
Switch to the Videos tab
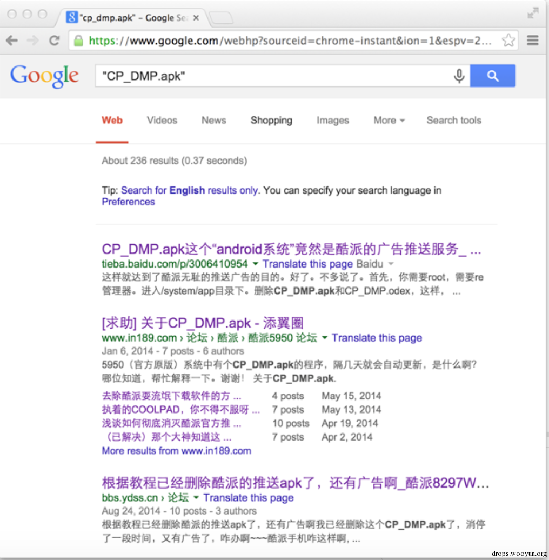[x=162, y=121]
